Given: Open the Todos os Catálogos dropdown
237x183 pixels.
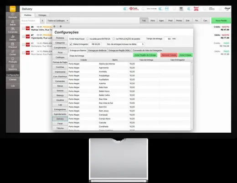Looking at the screenshot, I should point(58,21).
